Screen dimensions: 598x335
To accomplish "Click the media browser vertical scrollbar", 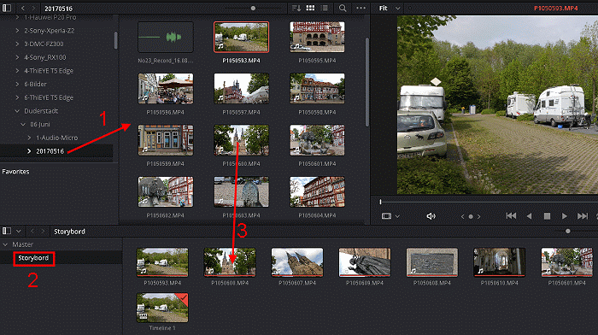I will click(366, 82).
